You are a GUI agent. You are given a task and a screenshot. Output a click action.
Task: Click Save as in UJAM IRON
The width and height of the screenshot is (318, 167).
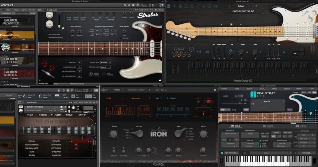(164, 90)
